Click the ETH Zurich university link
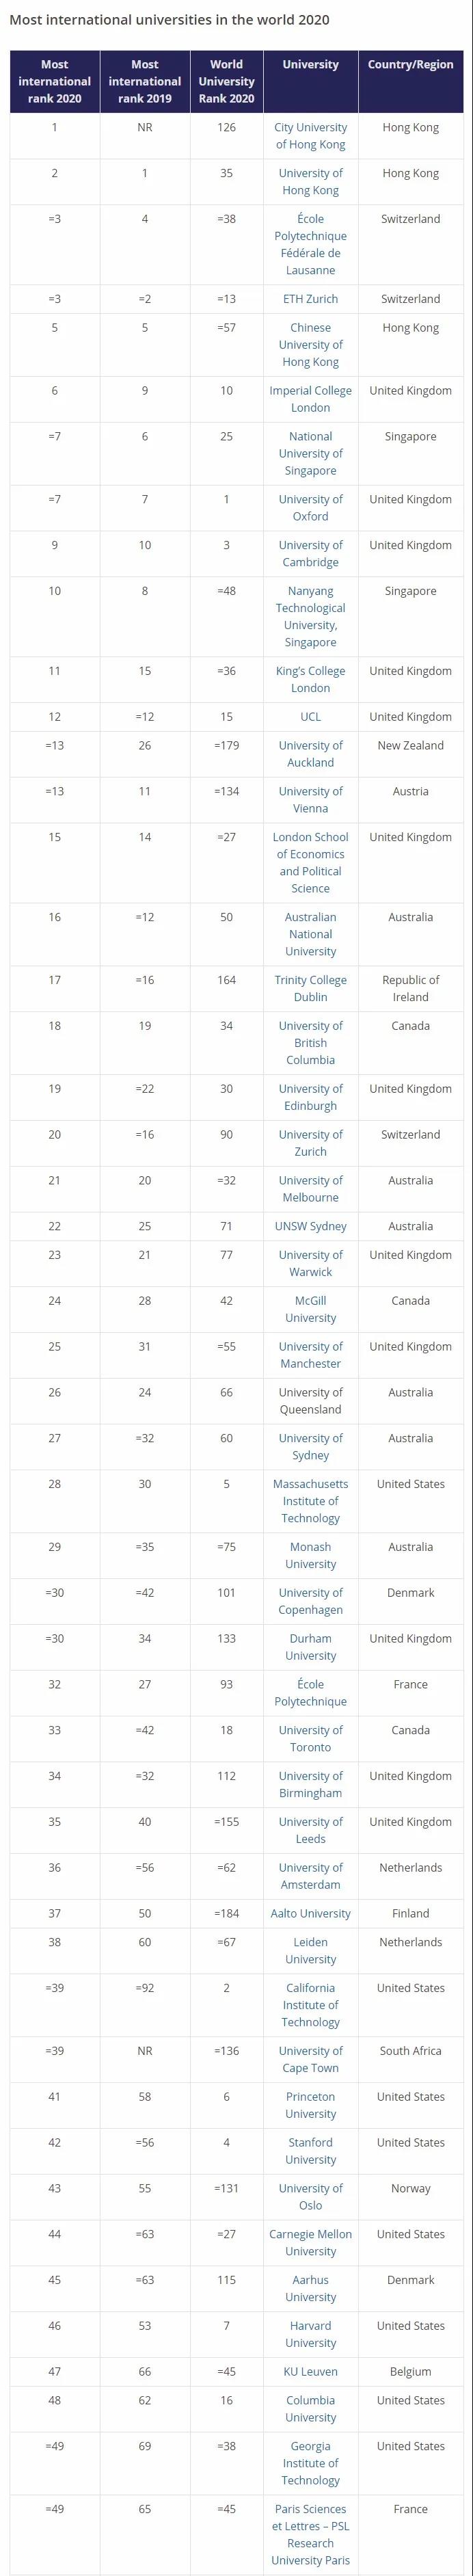The width and height of the screenshot is (473, 2576). (310, 299)
